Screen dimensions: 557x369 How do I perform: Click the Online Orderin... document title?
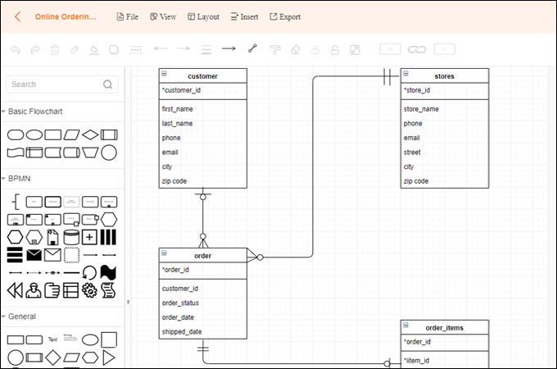point(66,16)
